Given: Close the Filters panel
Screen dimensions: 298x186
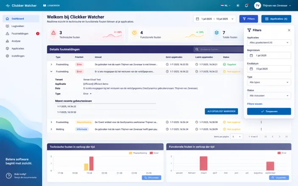Looking at the screenshot, I should tap(289, 30).
